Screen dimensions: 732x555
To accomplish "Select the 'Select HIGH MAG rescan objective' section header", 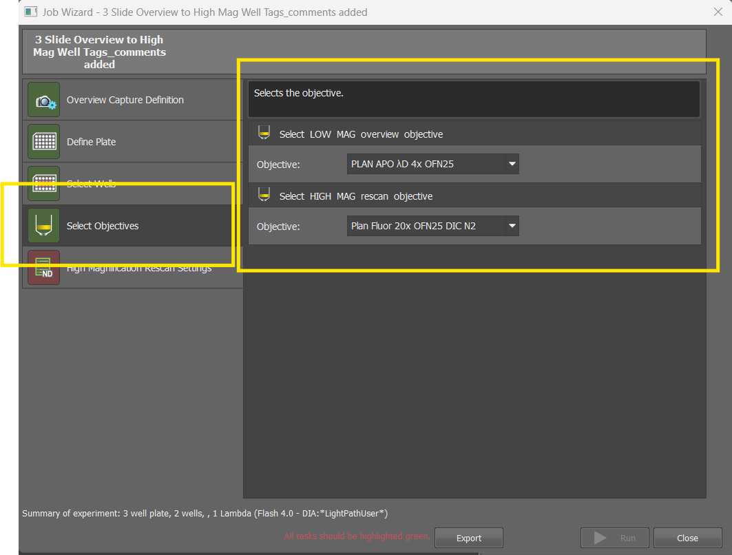I will [355, 196].
